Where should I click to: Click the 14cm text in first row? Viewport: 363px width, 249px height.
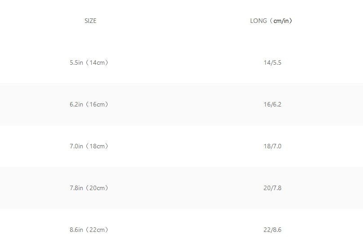click(97, 63)
